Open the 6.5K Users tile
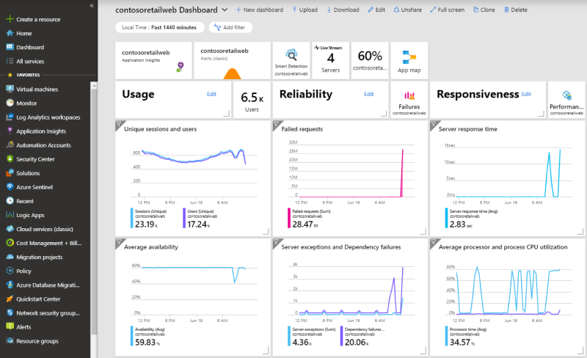The height and width of the screenshot is (358, 587). coord(252,100)
